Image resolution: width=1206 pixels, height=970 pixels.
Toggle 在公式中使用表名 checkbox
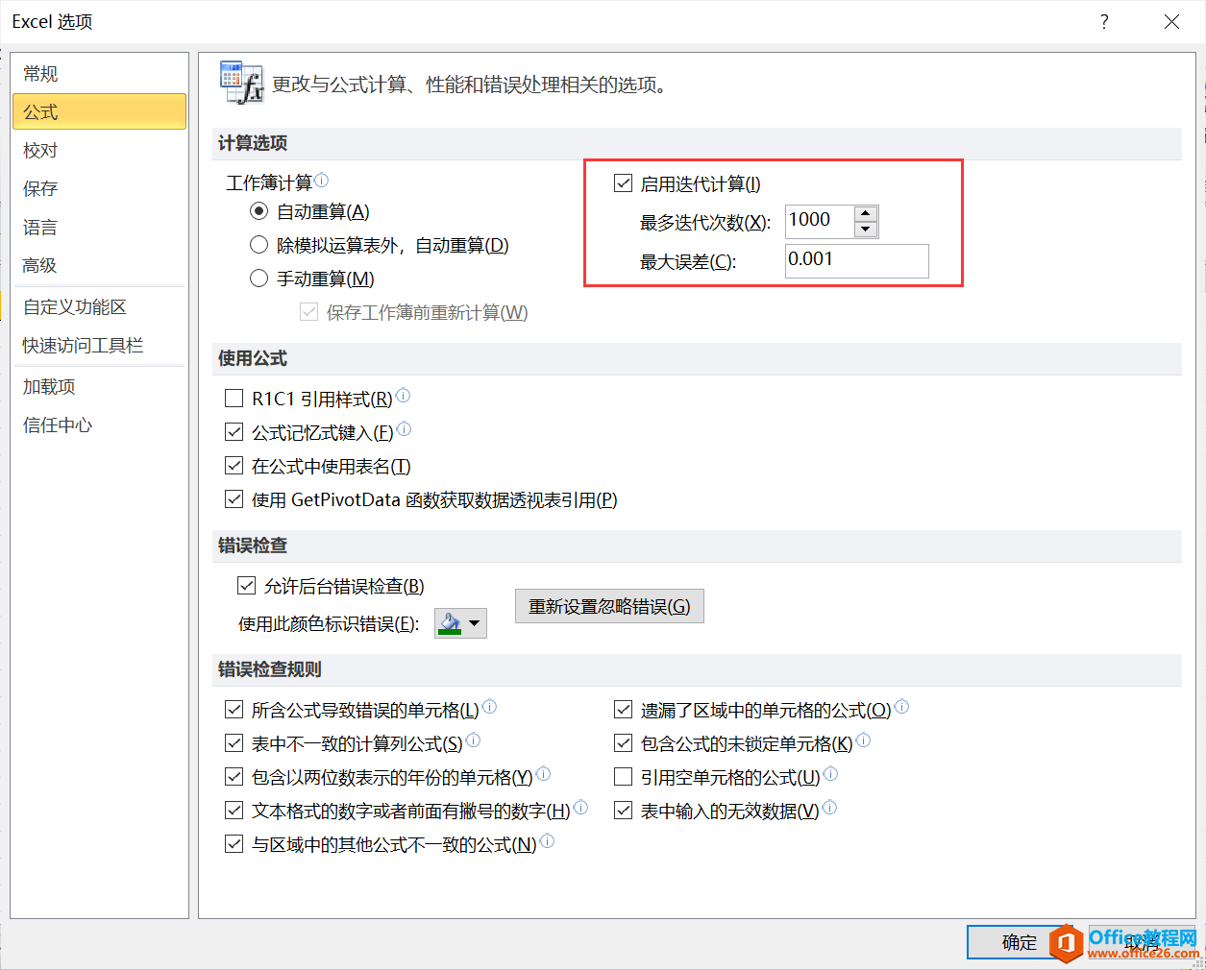tap(234, 466)
